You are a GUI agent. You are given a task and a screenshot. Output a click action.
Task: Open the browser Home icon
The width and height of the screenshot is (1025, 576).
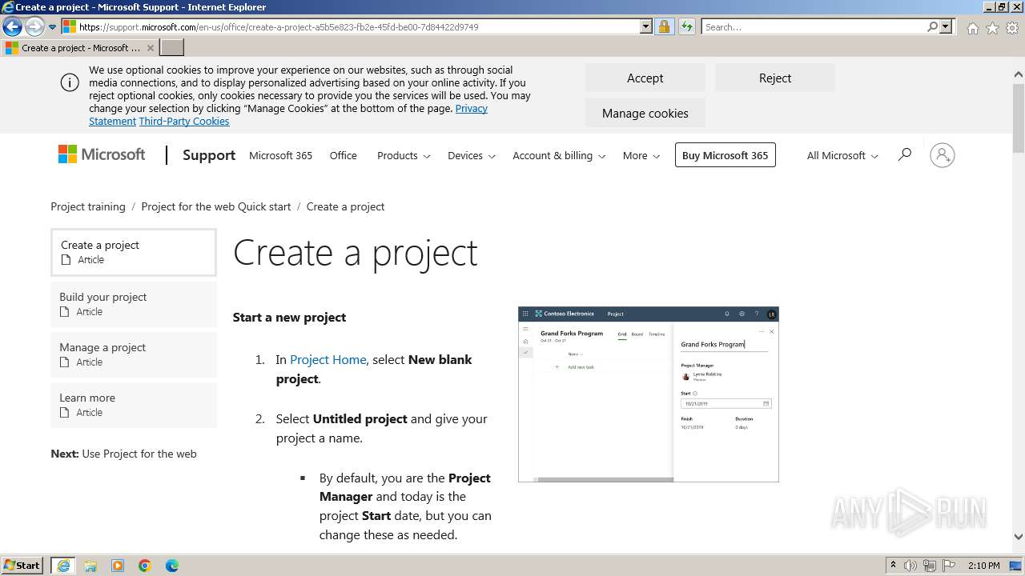(x=972, y=27)
